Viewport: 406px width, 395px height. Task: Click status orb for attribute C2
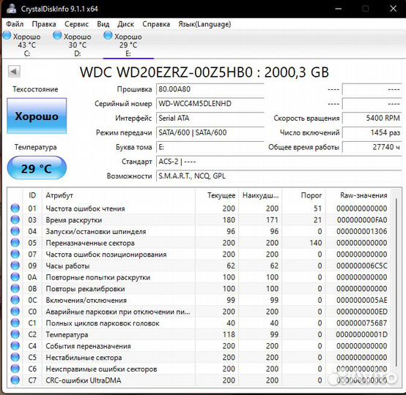click(x=15, y=334)
